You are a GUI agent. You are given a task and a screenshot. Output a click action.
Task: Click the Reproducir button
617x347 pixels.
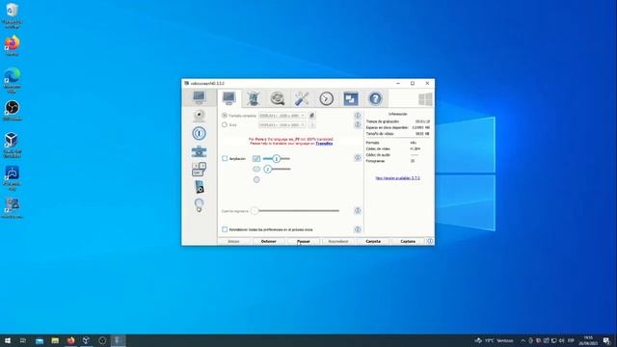point(338,241)
